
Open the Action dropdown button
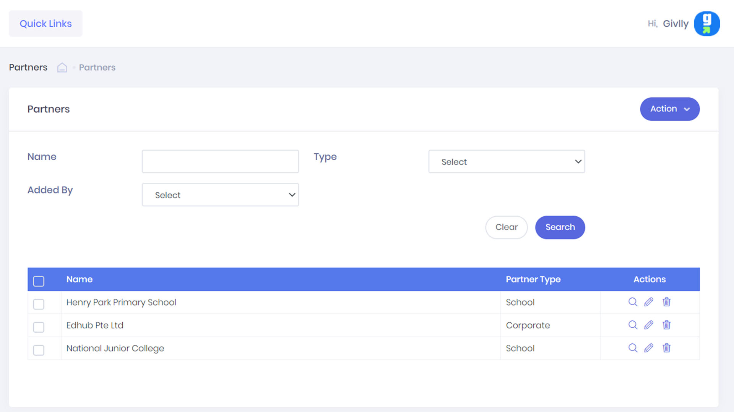pyautogui.click(x=669, y=109)
